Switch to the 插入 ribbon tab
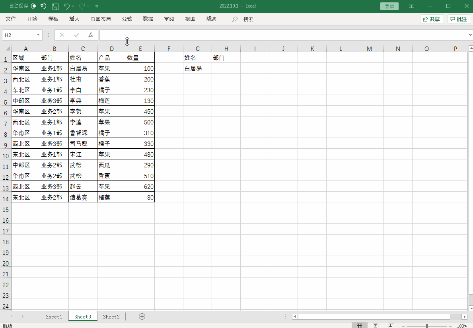 (74, 19)
